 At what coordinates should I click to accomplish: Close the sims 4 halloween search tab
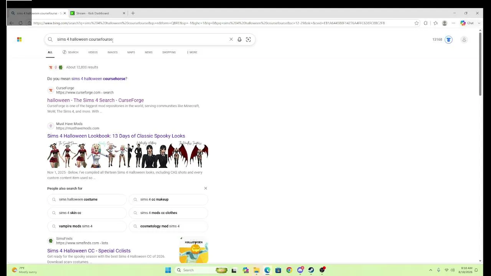(64, 13)
